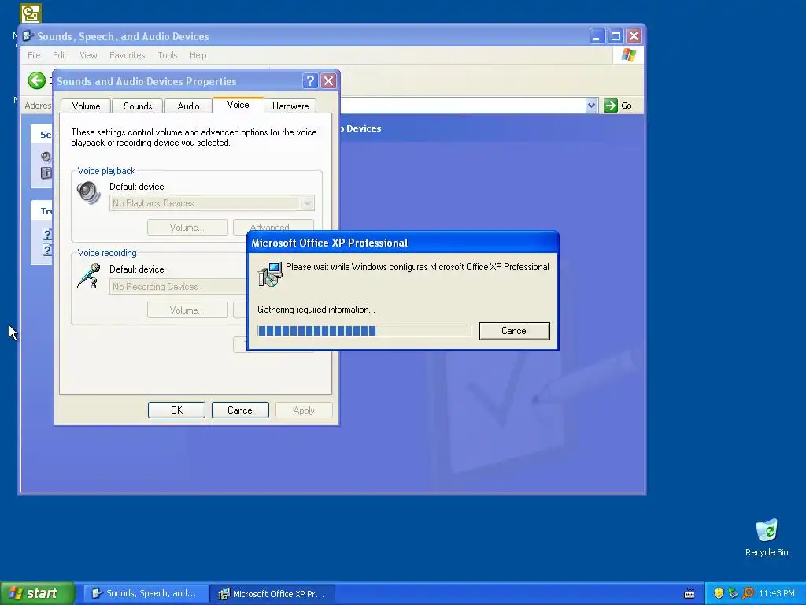Click the Windows flag logo in toolbar
The height and width of the screenshot is (605, 806).
(628, 55)
